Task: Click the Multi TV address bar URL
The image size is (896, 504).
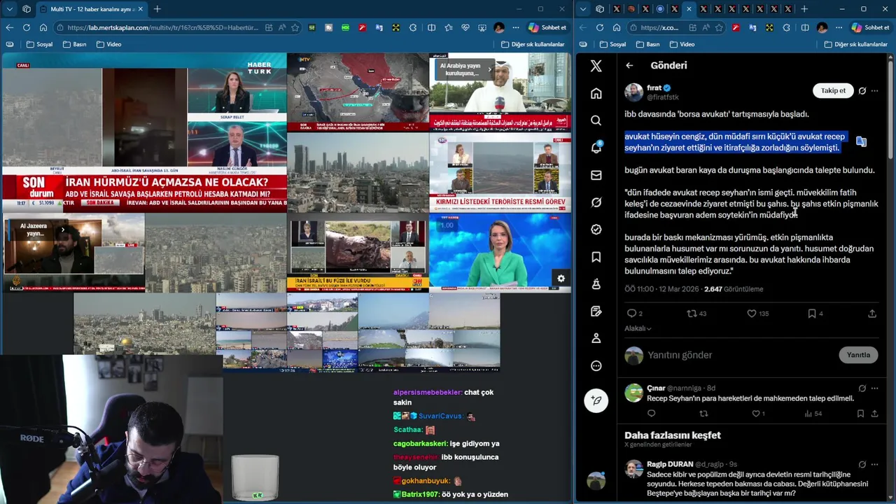Action: (162, 27)
